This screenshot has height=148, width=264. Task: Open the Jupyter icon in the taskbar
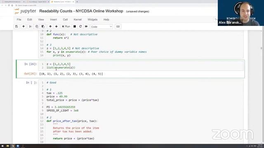pos(23,146)
